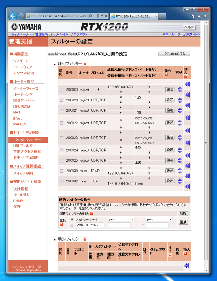Click insert arrow in dynamic filter table
Screen dimensions: 217x281
click(x=187, y=266)
